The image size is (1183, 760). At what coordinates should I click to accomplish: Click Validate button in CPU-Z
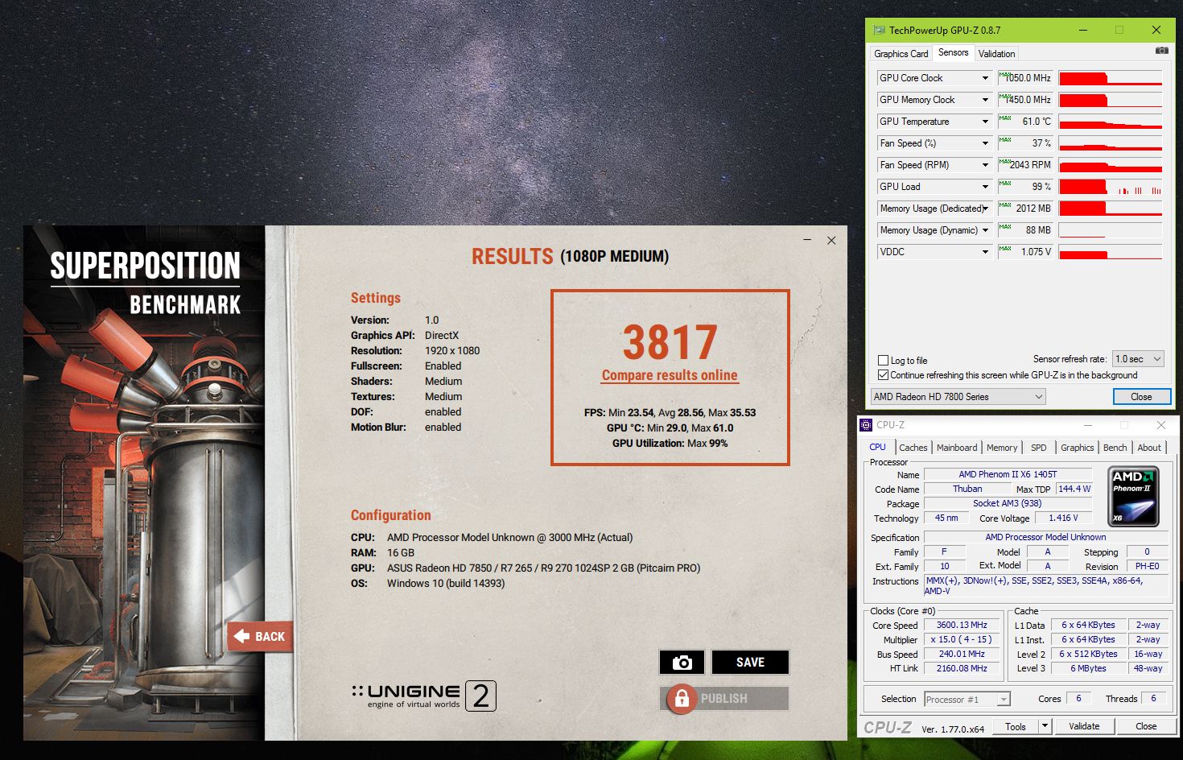click(x=1084, y=726)
